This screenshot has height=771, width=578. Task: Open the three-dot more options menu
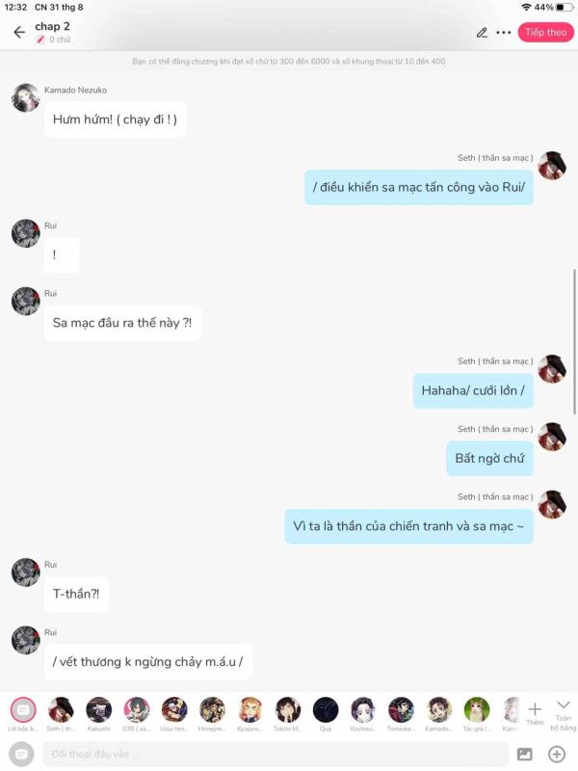[x=503, y=33]
